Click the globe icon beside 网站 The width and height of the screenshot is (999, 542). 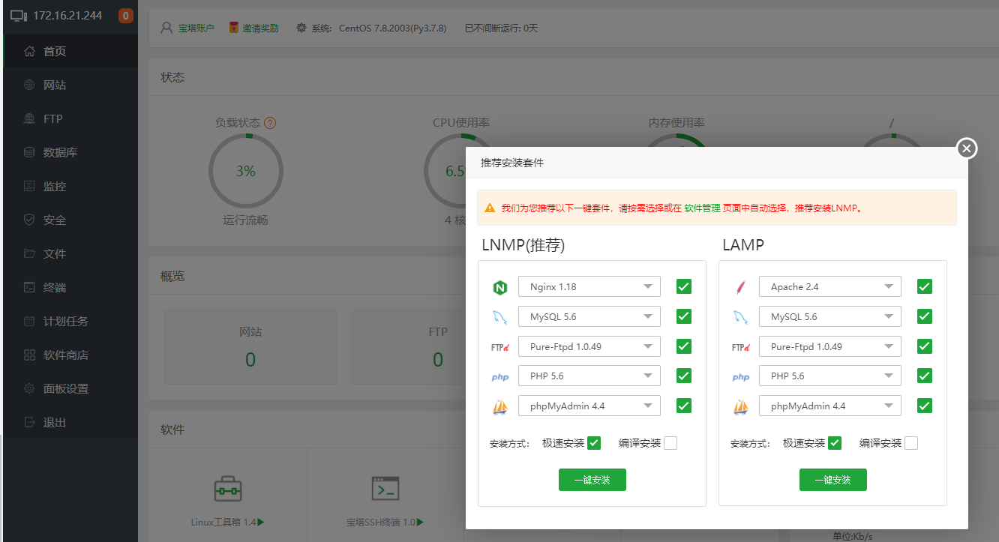(x=29, y=85)
